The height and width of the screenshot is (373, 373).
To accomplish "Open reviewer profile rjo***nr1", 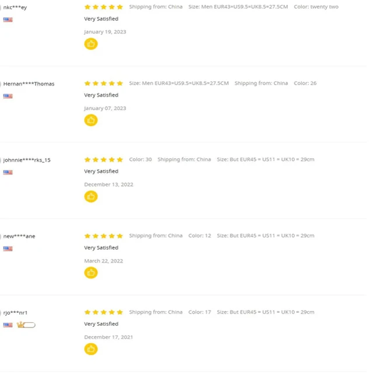I will click(x=16, y=313).
